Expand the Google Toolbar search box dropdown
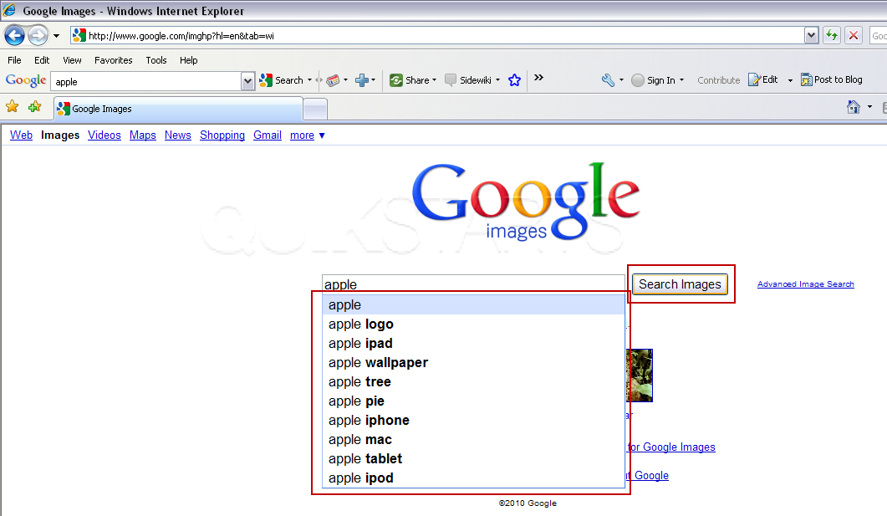The image size is (887, 516). pos(247,81)
